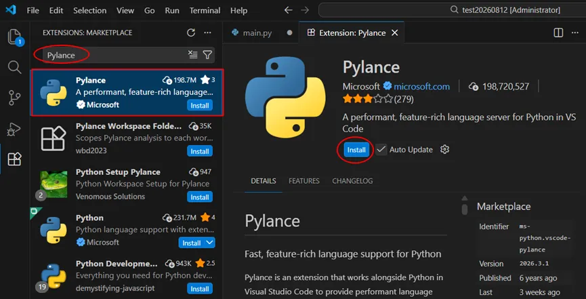
Task: Click the unsaved dot on main.py tab
Action: click(289, 33)
